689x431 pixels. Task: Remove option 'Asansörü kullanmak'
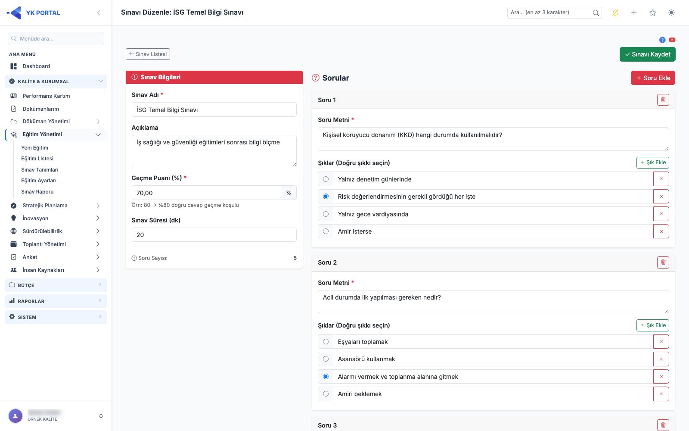[x=661, y=359]
